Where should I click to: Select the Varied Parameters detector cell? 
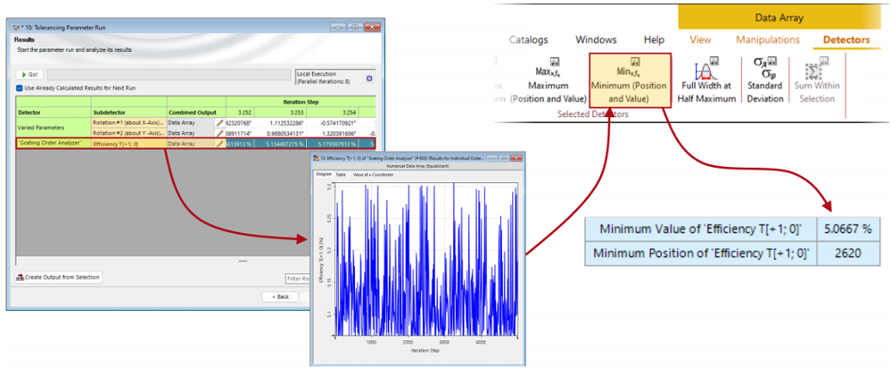click(54, 128)
